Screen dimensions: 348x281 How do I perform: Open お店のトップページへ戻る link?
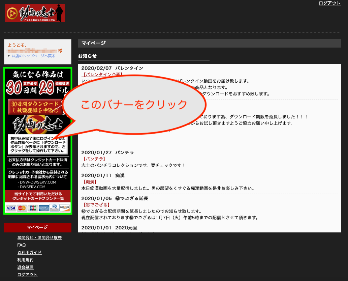click(x=33, y=56)
